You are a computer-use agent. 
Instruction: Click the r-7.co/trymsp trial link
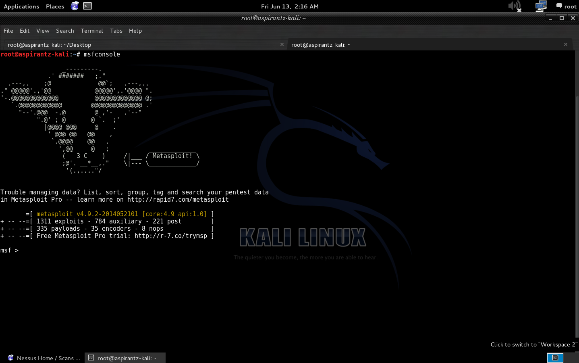[171, 236]
